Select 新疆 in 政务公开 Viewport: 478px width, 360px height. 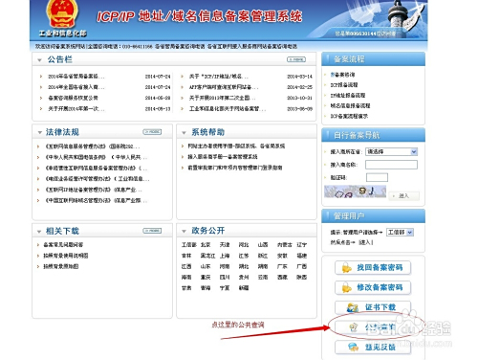point(244,288)
